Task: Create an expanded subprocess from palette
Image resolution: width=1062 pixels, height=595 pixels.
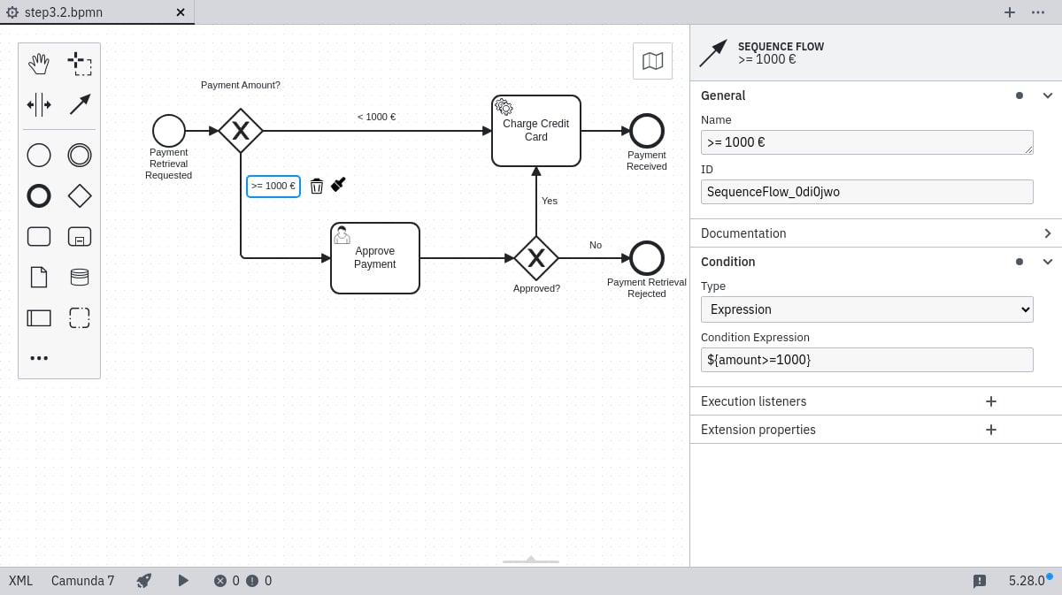Action: coord(80,236)
